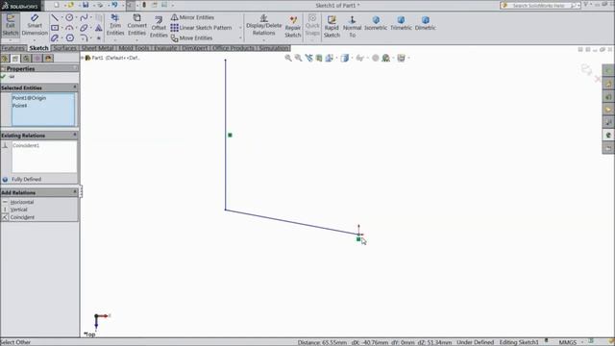Open the Linear Sketch Pattern dropdown arrow

coord(240,28)
